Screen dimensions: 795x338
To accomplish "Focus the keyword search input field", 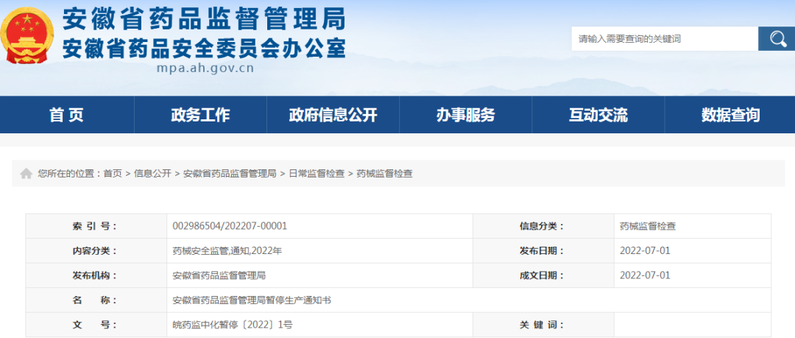I will tap(664, 39).
